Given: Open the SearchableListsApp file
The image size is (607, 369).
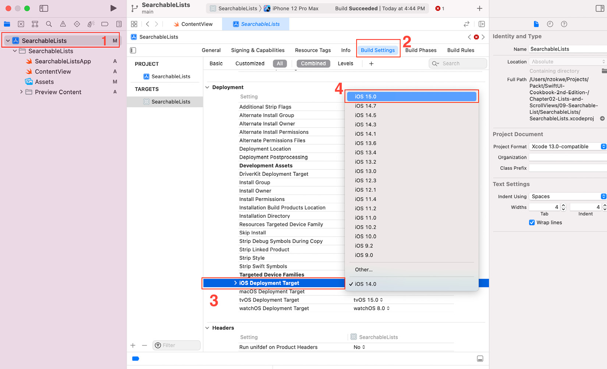Looking at the screenshot, I should [63, 61].
